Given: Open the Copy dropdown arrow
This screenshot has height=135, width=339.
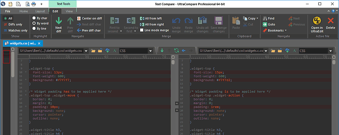Looking at the screenshot, I should pos(258,18).
